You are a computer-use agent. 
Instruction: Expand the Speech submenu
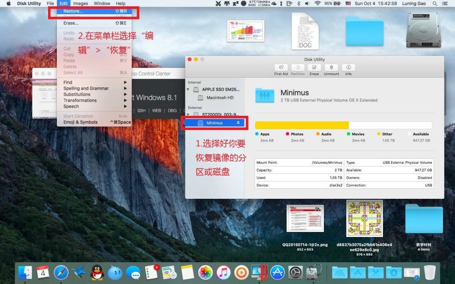[x=94, y=106]
